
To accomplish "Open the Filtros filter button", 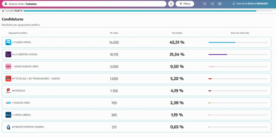I will (x=185, y=4).
